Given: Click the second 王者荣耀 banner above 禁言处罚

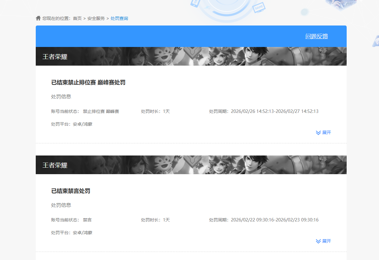Looking at the screenshot, I should tap(191, 165).
